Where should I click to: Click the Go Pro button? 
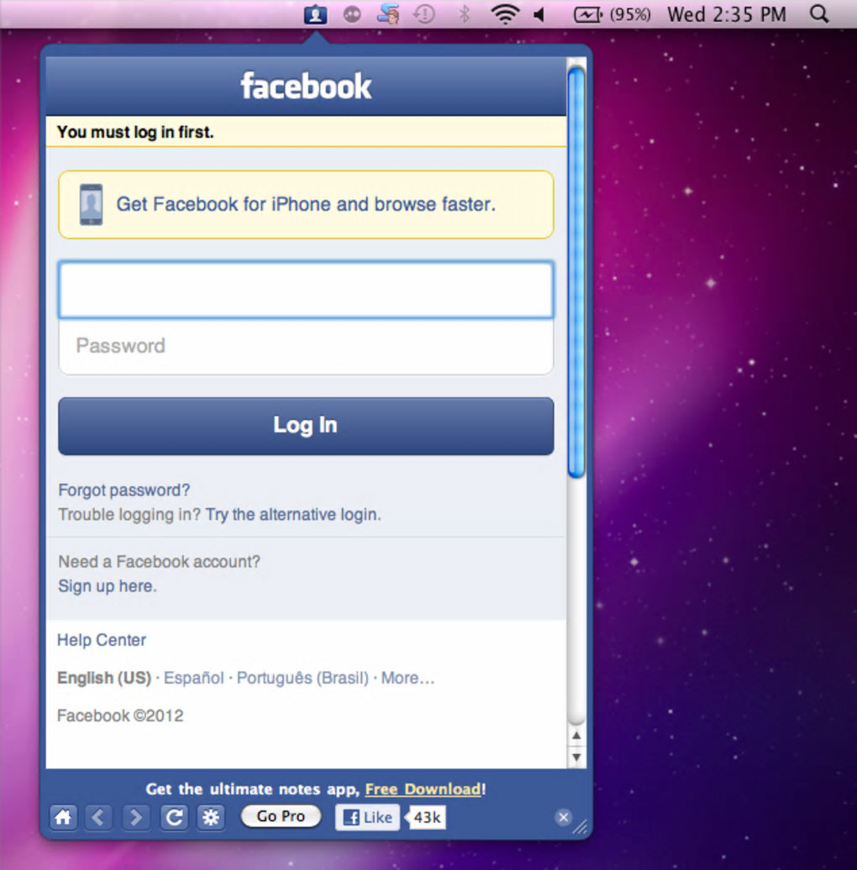[281, 816]
